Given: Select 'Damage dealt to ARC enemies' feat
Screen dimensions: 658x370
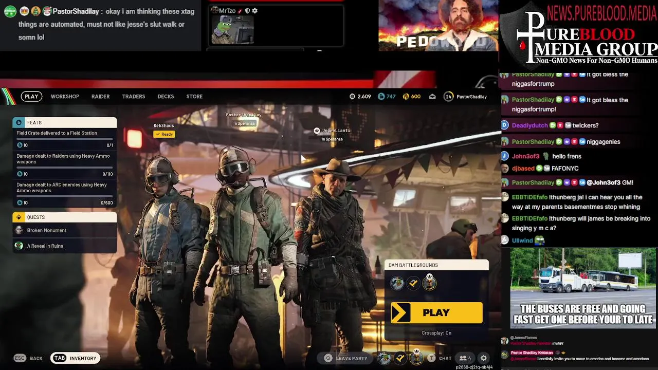Looking at the screenshot, I should coord(64,193).
